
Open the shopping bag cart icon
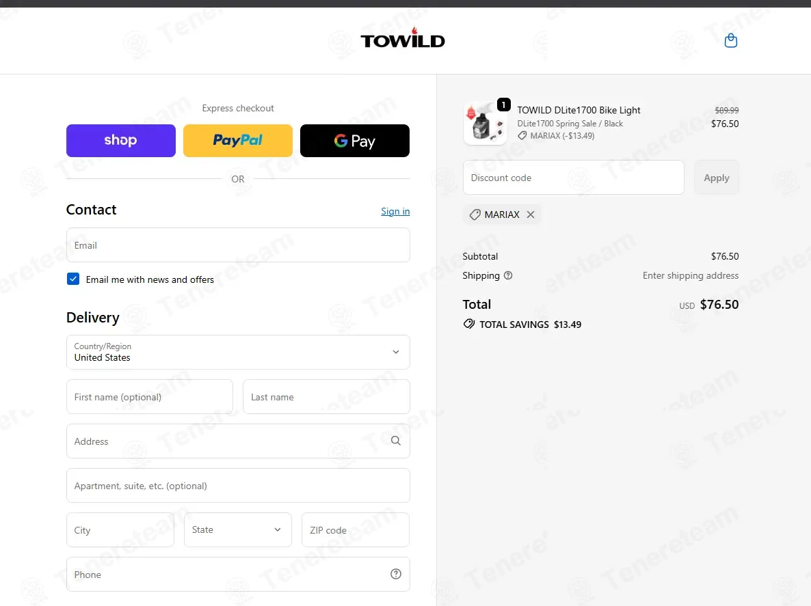[x=730, y=40]
